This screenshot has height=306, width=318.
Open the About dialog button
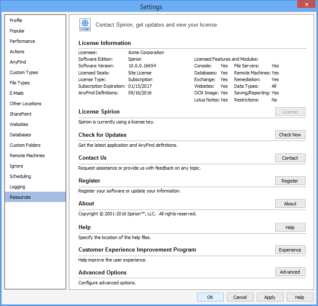pos(290,204)
